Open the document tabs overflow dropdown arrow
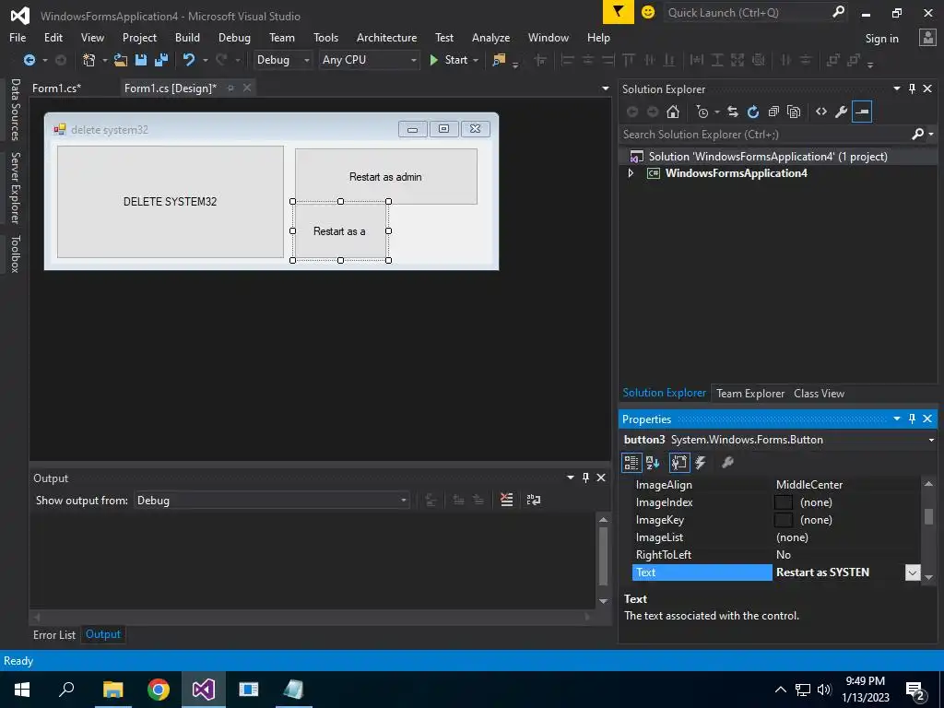 point(605,88)
